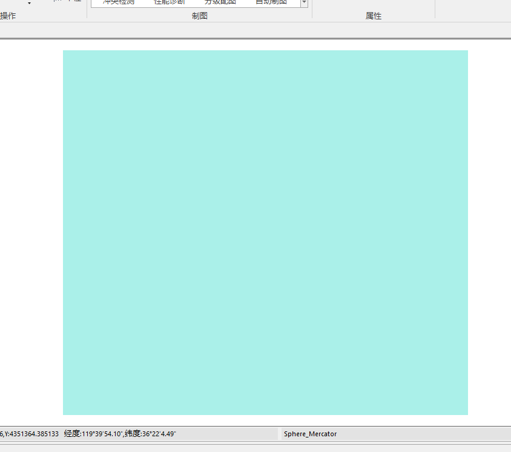Open the small dropdown arrow above 操作
511x452 pixels.
pos(29,3)
